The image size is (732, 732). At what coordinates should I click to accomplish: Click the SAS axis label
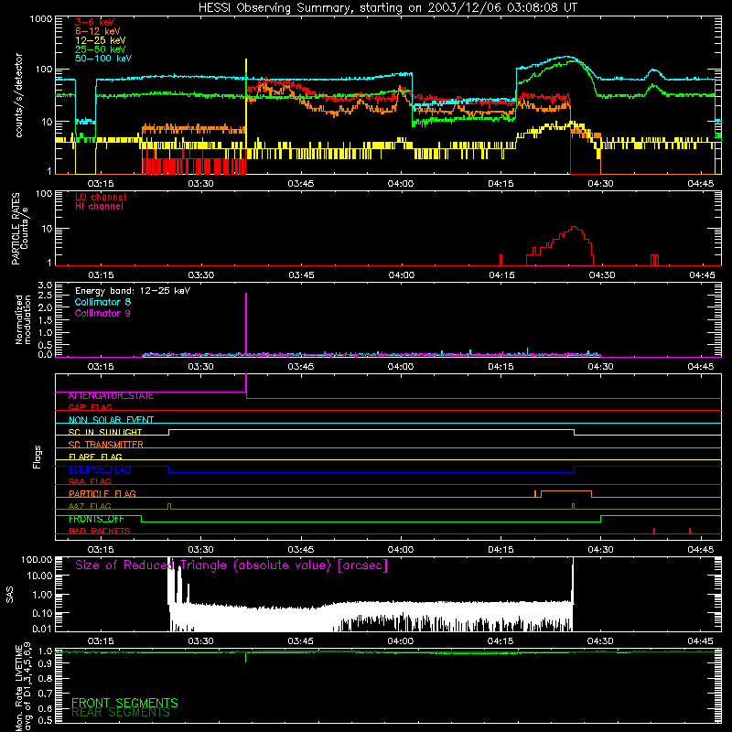click(x=10, y=595)
